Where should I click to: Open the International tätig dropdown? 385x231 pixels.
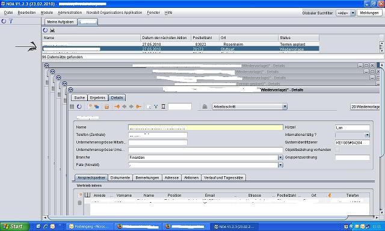(x=367, y=135)
